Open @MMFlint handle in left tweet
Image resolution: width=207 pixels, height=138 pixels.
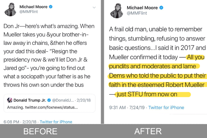(28, 11)
